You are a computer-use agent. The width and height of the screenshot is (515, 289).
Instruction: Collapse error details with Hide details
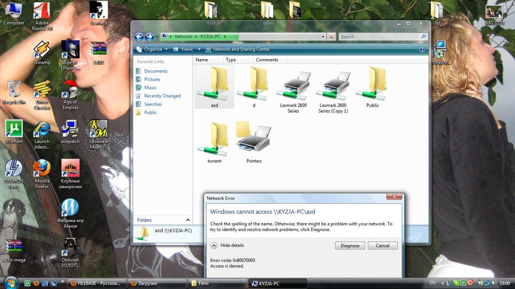pos(227,245)
